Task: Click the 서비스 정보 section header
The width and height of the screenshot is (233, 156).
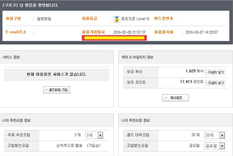Action: [11, 57]
